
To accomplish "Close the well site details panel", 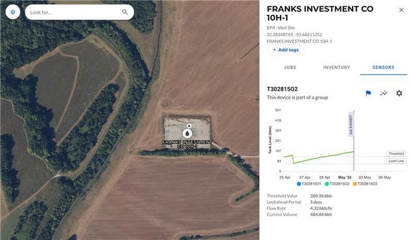I will pos(401,10).
